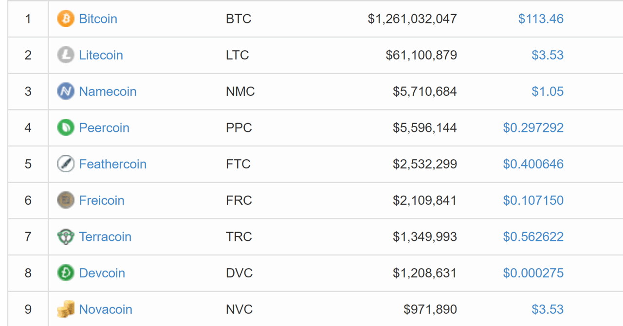Click Peercoin's $0.297292 price link
The height and width of the screenshot is (326, 623).
(x=533, y=127)
